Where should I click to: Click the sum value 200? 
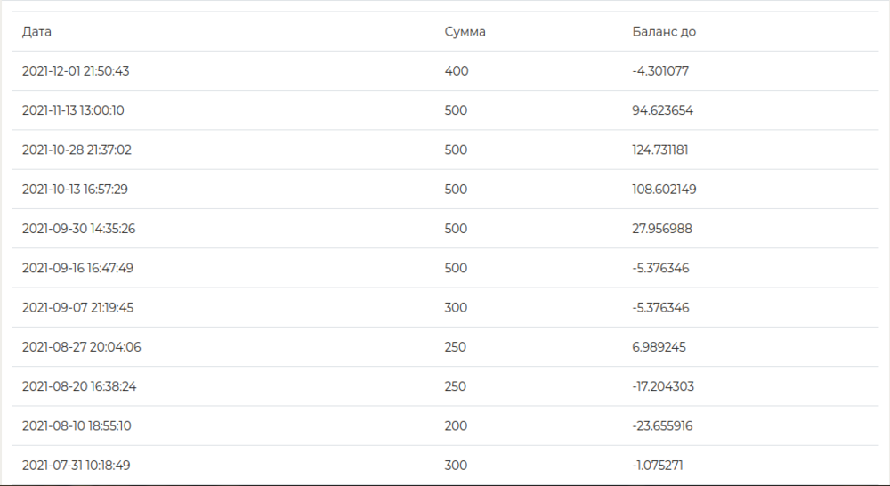(456, 425)
